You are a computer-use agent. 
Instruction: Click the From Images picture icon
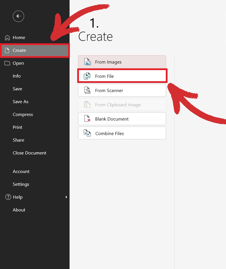point(87,62)
